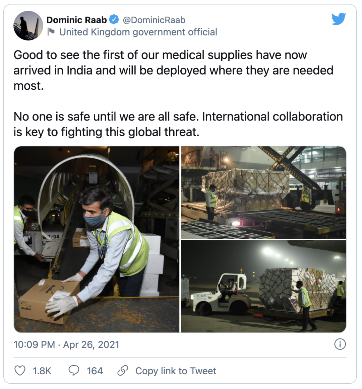This screenshot has width=362, height=389.
Task: Open Dominic Raab's profile picture
Action: coord(28,25)
